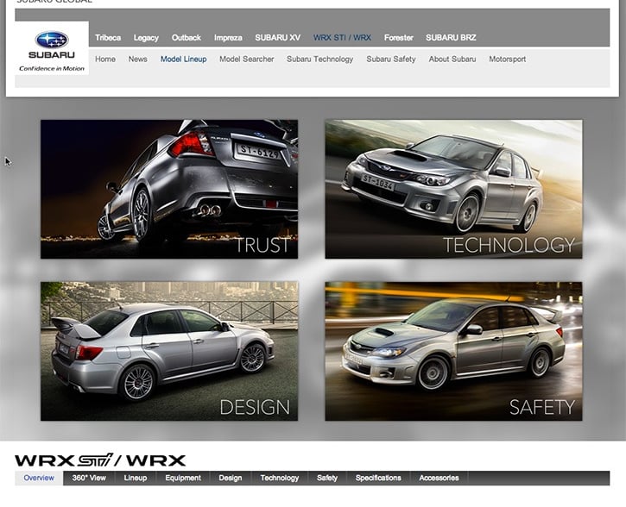Open the DESIGN car image tile
The width and height of the screenshot is (626, 507).
tap(169, 351)
